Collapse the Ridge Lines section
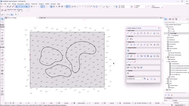This screenshot has height=106, width=189. [127, 42]
